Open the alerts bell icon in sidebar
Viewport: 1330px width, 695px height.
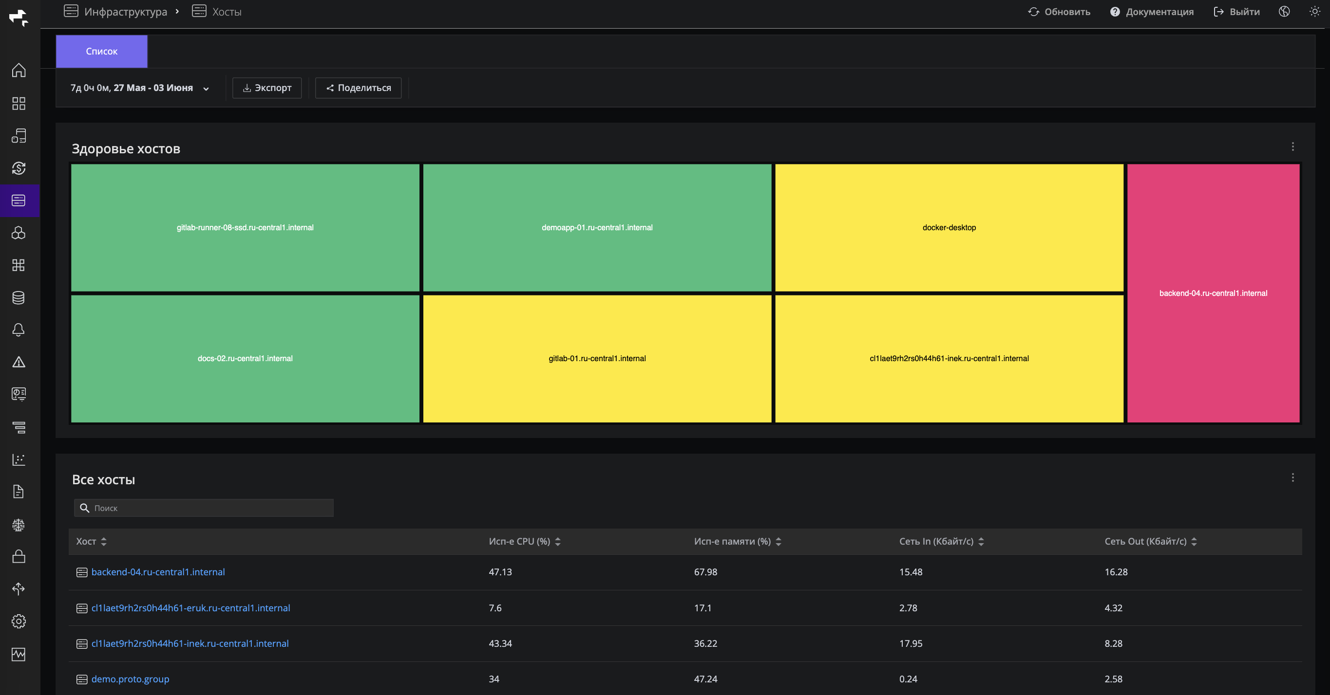click(x=19, y=329)
